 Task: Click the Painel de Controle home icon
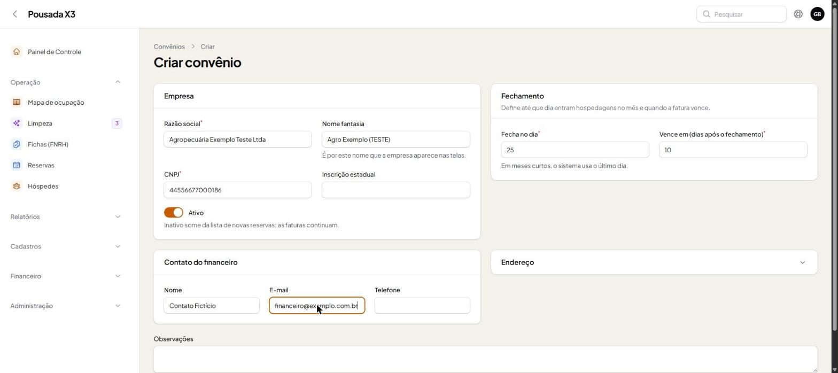click(x=17, y=52)
